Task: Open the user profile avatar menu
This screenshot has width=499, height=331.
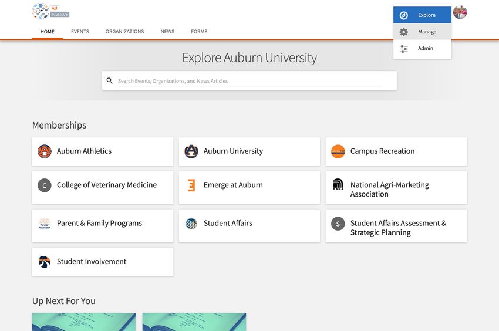Action: [x=460, y=12]
